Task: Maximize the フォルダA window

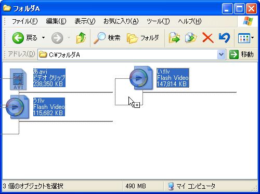Action: pos(239,8)
